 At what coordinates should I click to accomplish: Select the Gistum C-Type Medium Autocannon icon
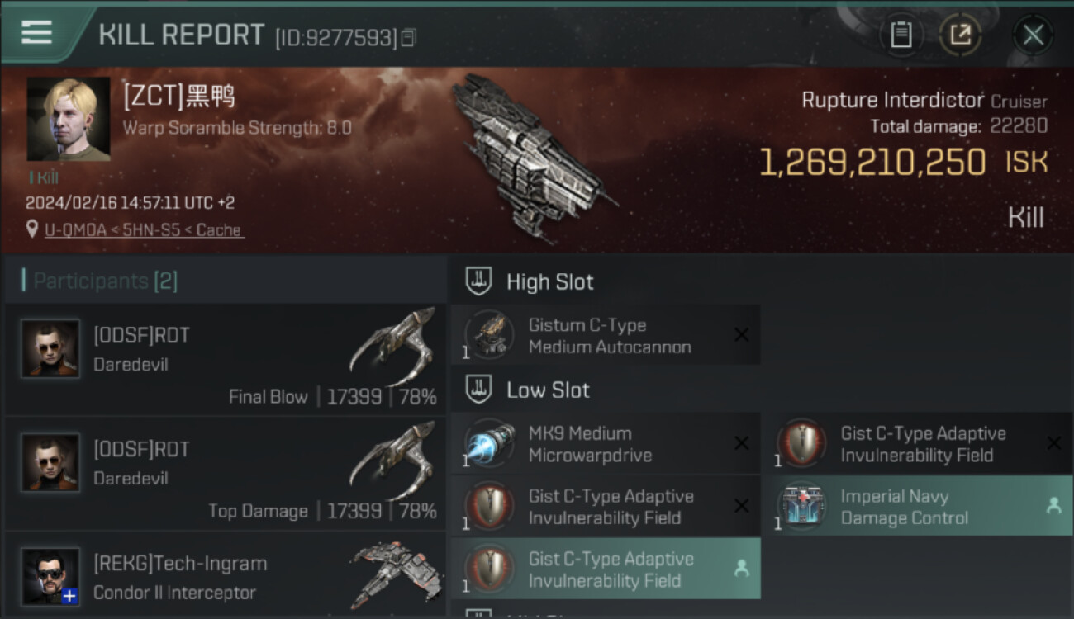click(x=490, y=335)
